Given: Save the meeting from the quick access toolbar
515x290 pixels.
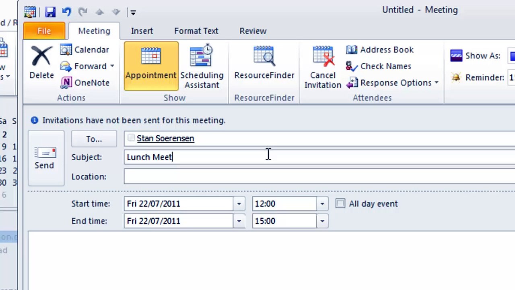Looking at the screenshot, I should tap(50, 12).
